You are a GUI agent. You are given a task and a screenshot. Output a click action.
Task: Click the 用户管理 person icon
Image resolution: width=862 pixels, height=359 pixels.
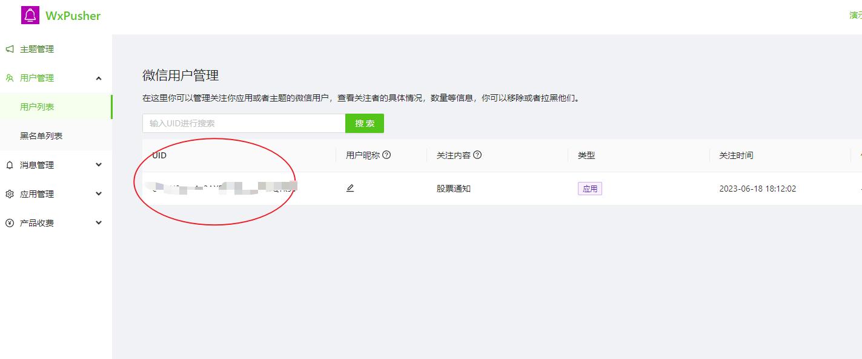[9, 78]
